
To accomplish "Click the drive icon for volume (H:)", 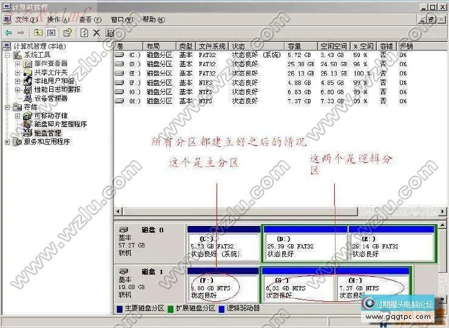I will point(120,101).
